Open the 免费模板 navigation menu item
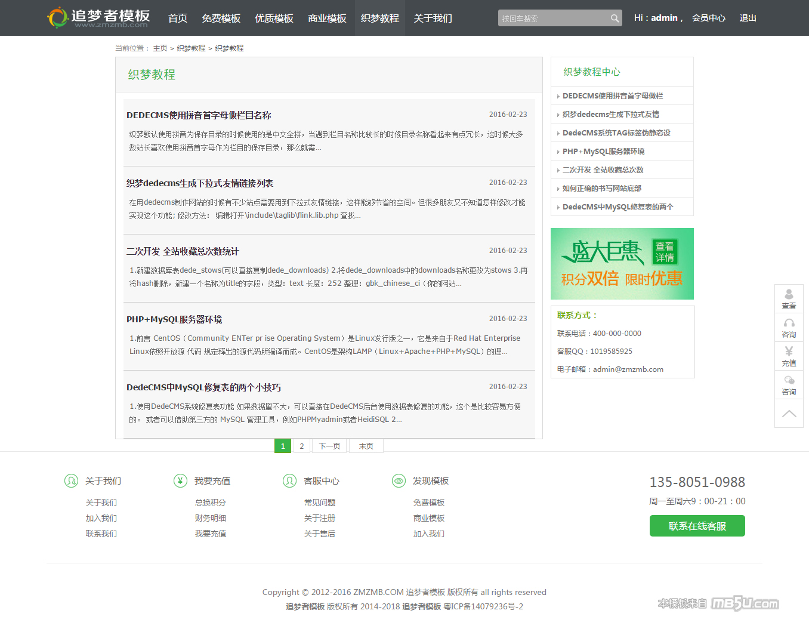 (x=221, y=19)
